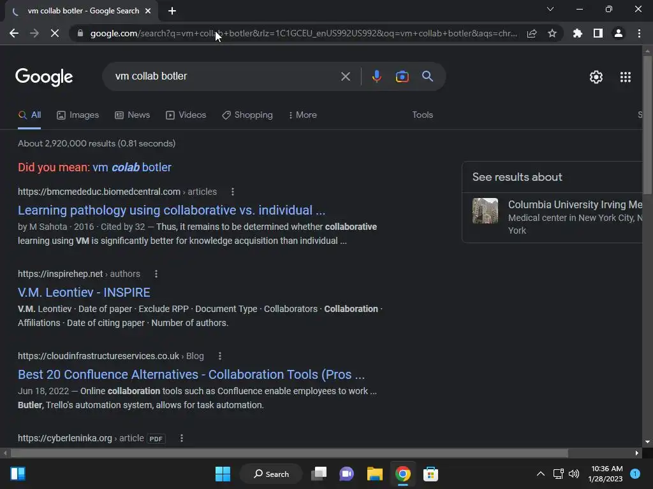The width and height of the screenshot is (653, 489).
Task: Open Task View on the taskbar
Action: [x=319, y=474]
